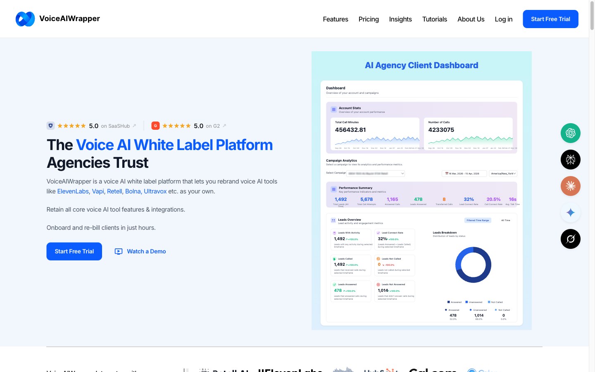Click external arrow next to SaaSHub
This screenshot has height=372, width=595.
pos(134,126)
